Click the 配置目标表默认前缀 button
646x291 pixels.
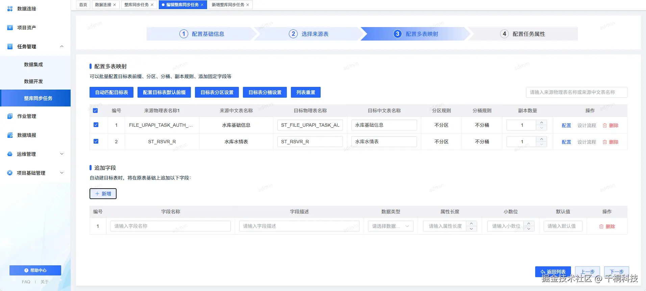[164, 92]
